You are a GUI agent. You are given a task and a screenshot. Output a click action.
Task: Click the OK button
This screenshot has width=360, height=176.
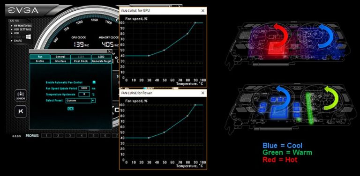pos(70,109)
